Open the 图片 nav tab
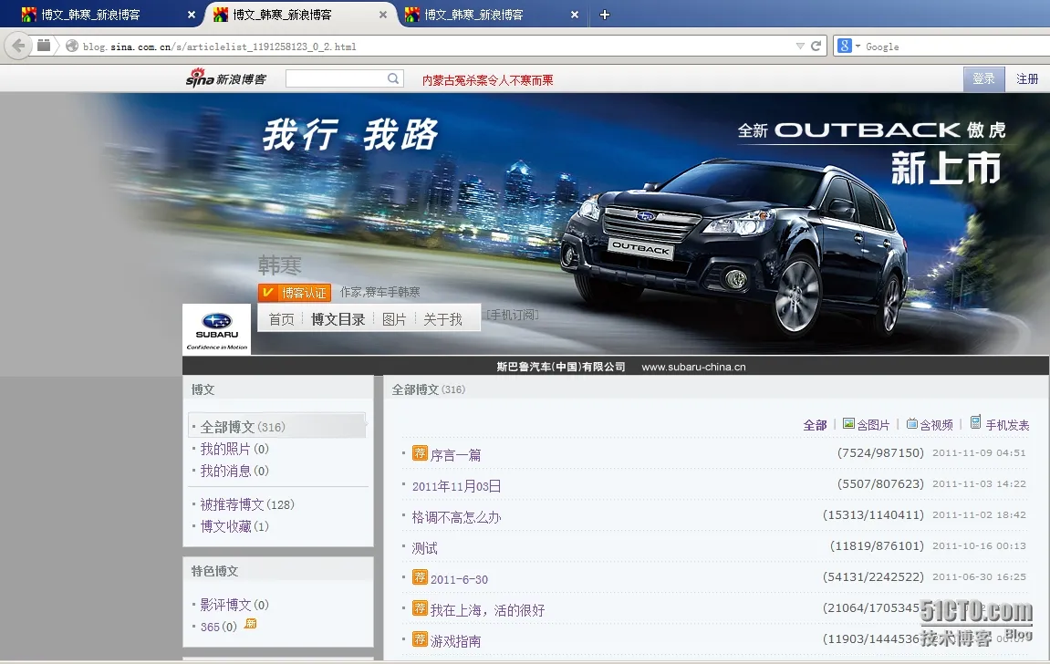The height and width of the screenshot is (664, 1050). pos(394,319)
